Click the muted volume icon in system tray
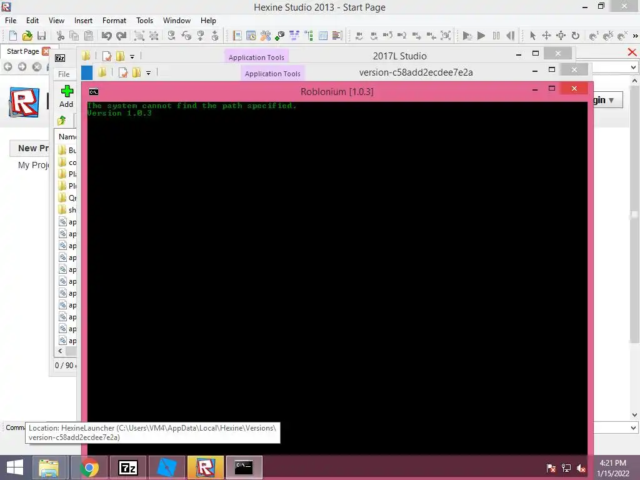This screenshot has width=640, height=480. [581, 468]
